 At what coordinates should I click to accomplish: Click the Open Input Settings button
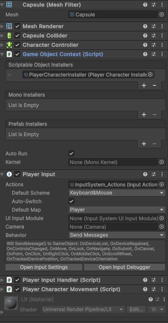pos(44,267)
